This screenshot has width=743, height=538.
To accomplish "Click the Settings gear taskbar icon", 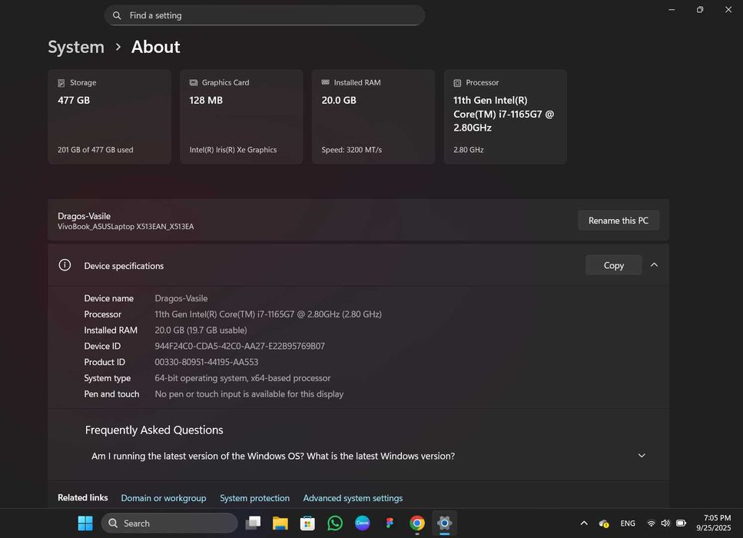I will pos(444,523).
